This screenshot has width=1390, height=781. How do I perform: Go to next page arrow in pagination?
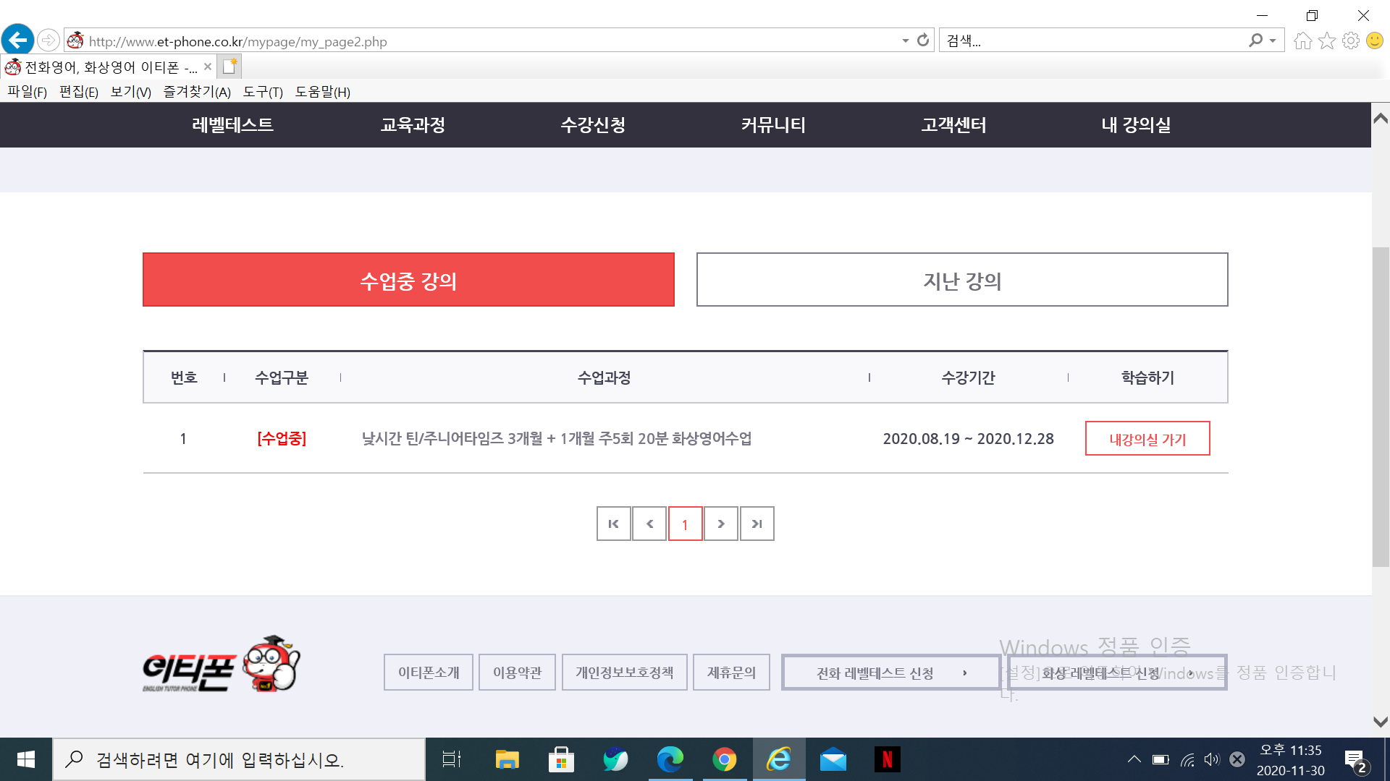point(721,524)
